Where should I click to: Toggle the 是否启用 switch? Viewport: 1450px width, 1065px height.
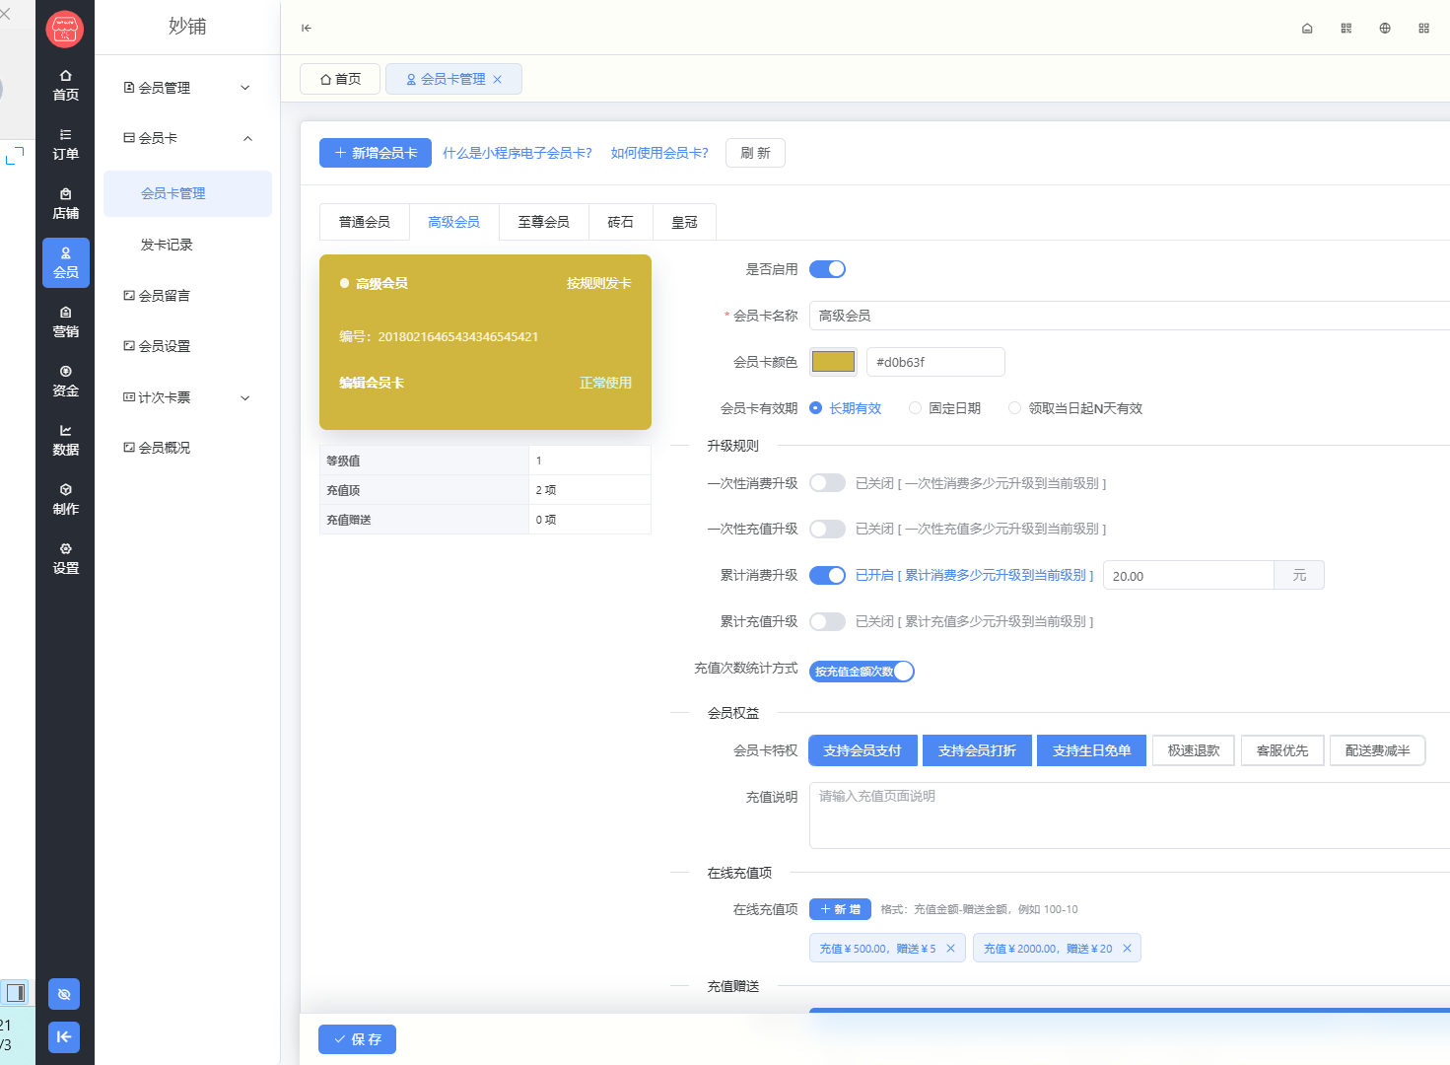[827, 269]
